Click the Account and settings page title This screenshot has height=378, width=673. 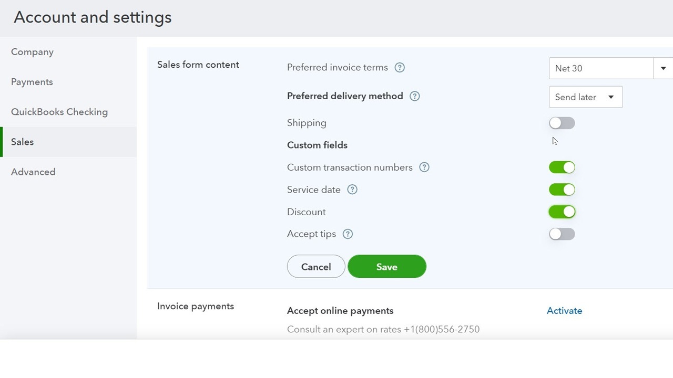tap(93, 17)
